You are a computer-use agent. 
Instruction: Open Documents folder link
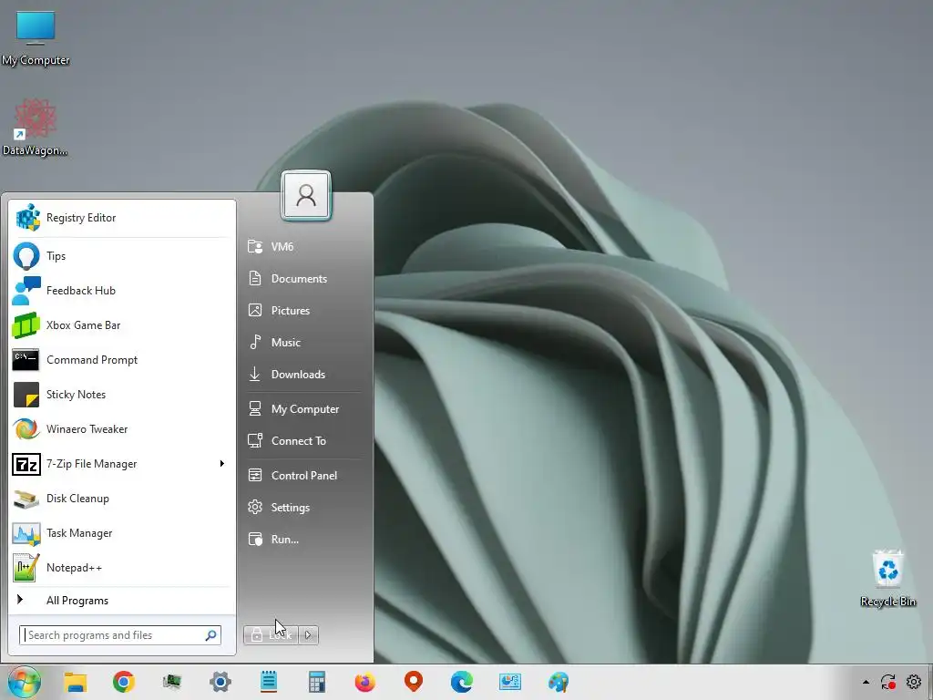point(304,279)
